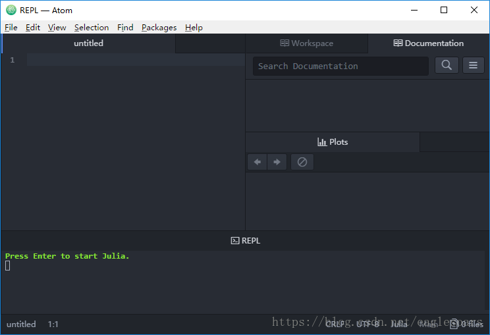Change line ending via CRLF status
Screen dimensions: 490x335
pyautogui.click(x=337, y=324)
